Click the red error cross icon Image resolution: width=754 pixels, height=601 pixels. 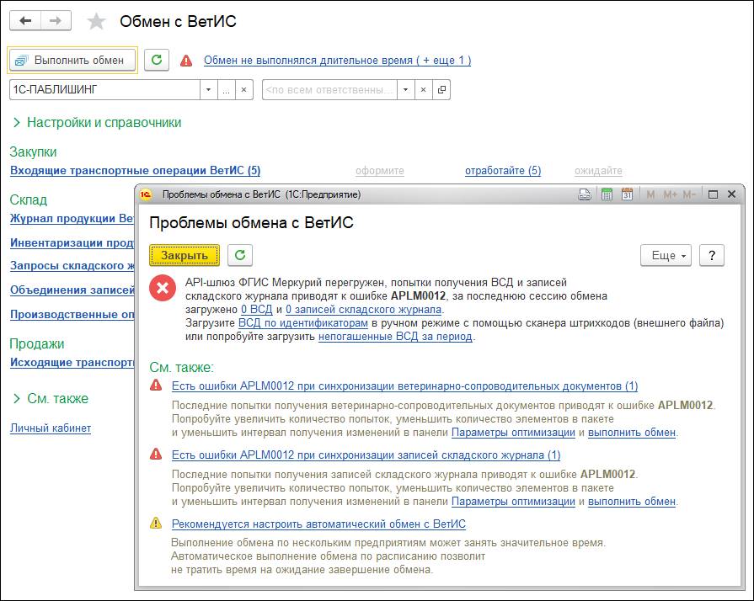(x=163, y=288)
